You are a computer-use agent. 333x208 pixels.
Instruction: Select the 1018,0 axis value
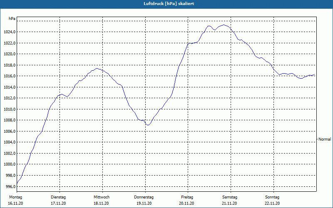point(10,65)
